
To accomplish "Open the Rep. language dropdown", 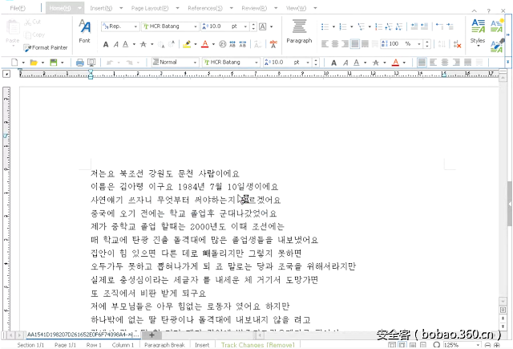I will tap(135, 26).
